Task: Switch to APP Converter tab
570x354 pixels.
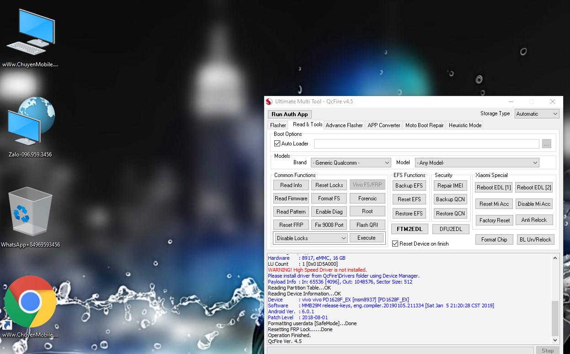Action: [384, 125]
